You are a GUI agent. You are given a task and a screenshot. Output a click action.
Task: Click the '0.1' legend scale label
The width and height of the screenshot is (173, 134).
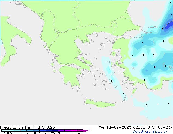(x=3, y=133)
